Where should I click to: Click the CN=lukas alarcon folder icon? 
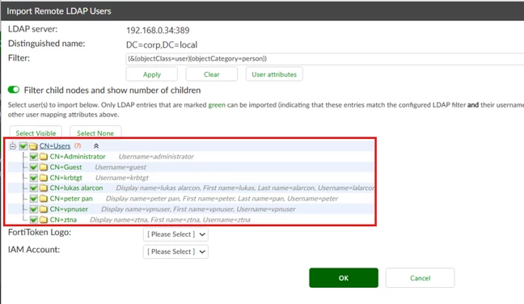(x=44, y=188)
